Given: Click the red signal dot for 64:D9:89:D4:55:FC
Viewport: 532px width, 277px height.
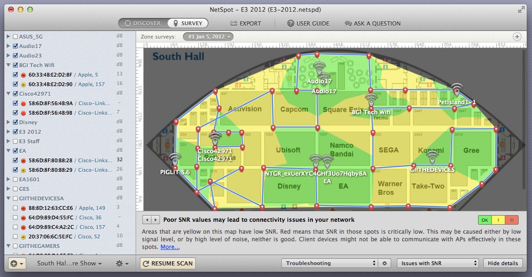Looking at the screenshot, I should click(x=23, y=218).
